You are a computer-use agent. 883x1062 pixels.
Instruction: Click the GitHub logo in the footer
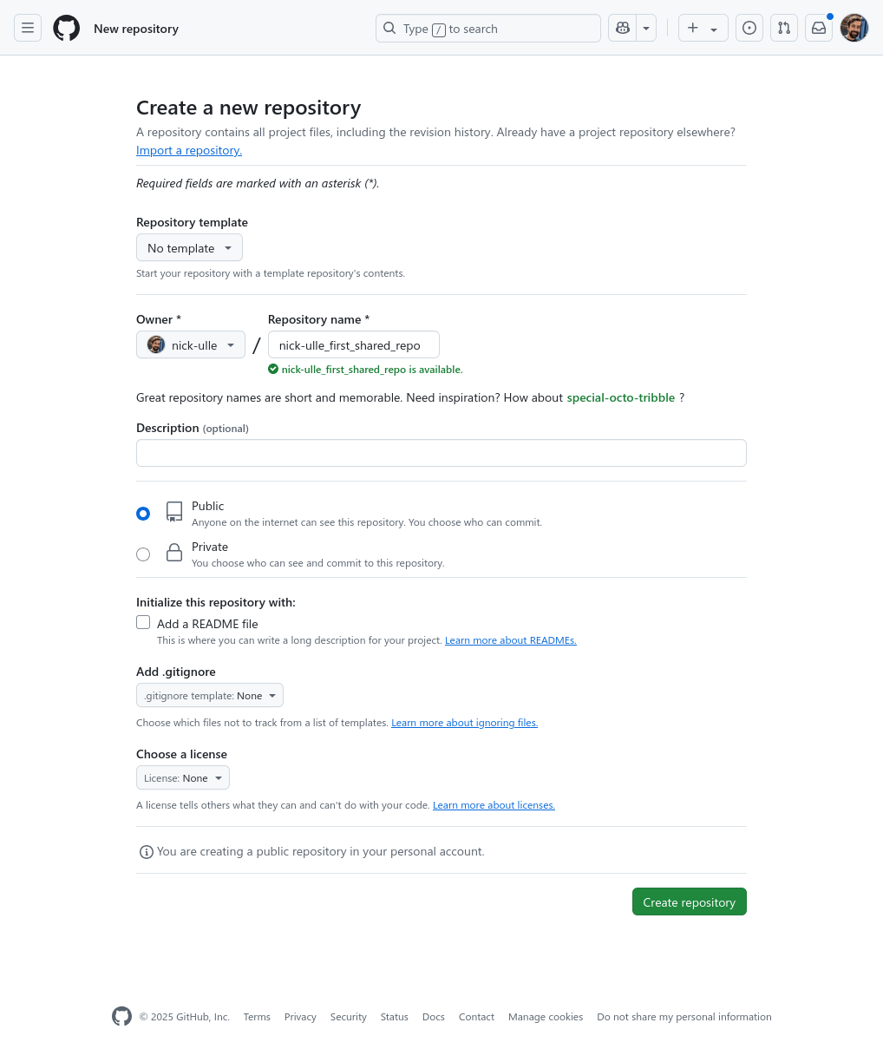(122, 1017)
